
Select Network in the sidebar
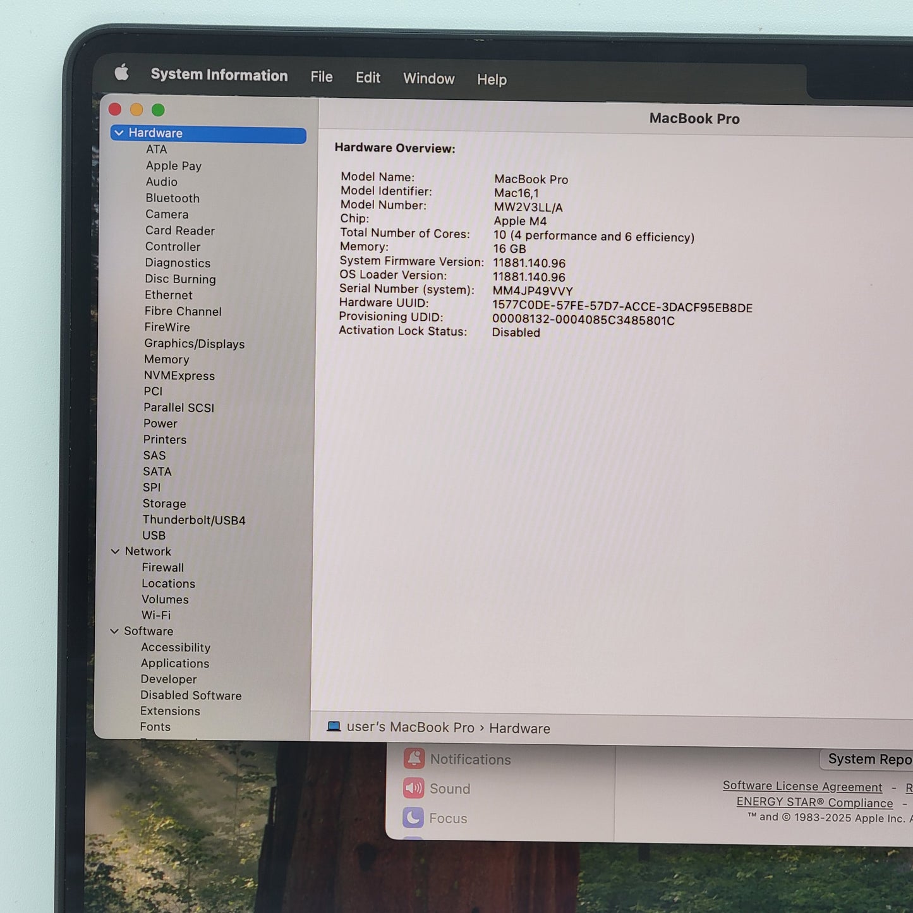coord(148,552)
